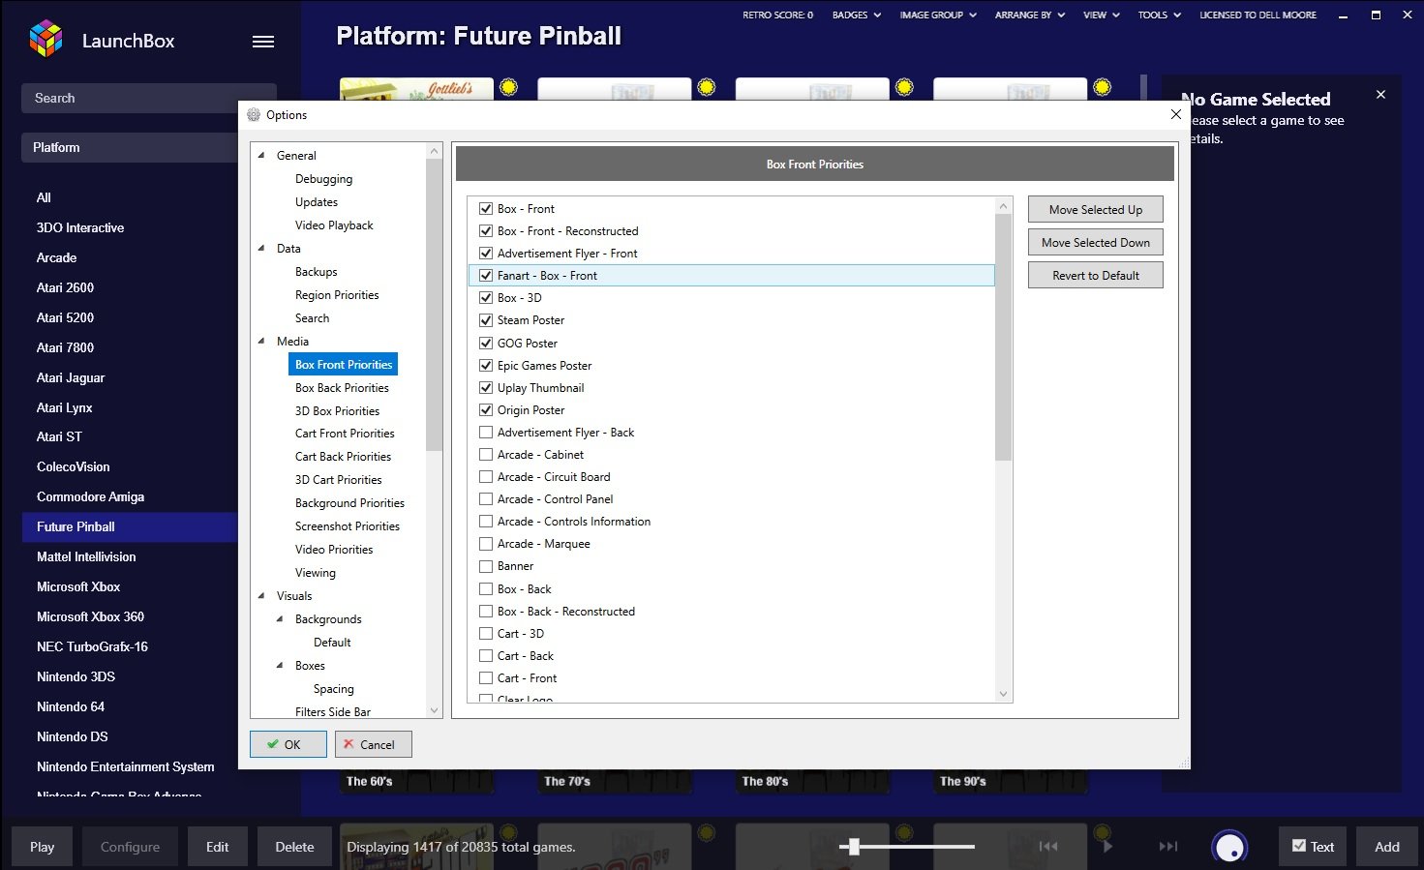Open the Image Group dropdown menu
The image size is (1424, 870).
(938, 15)
